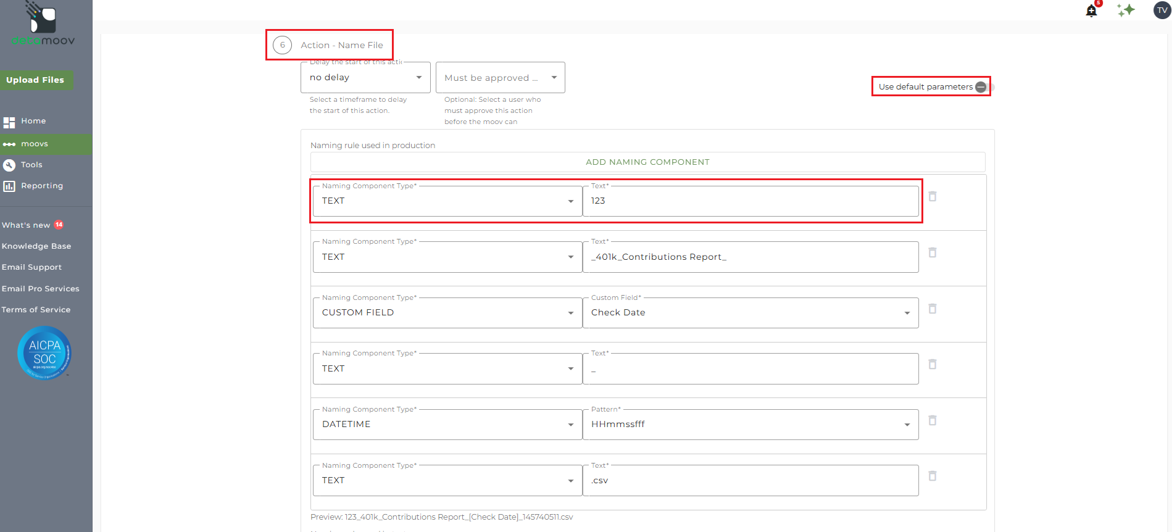The image size is (1172, 532).
Task: Open the AI sparkle assistant icon
Action: (x=1126, y=10)
